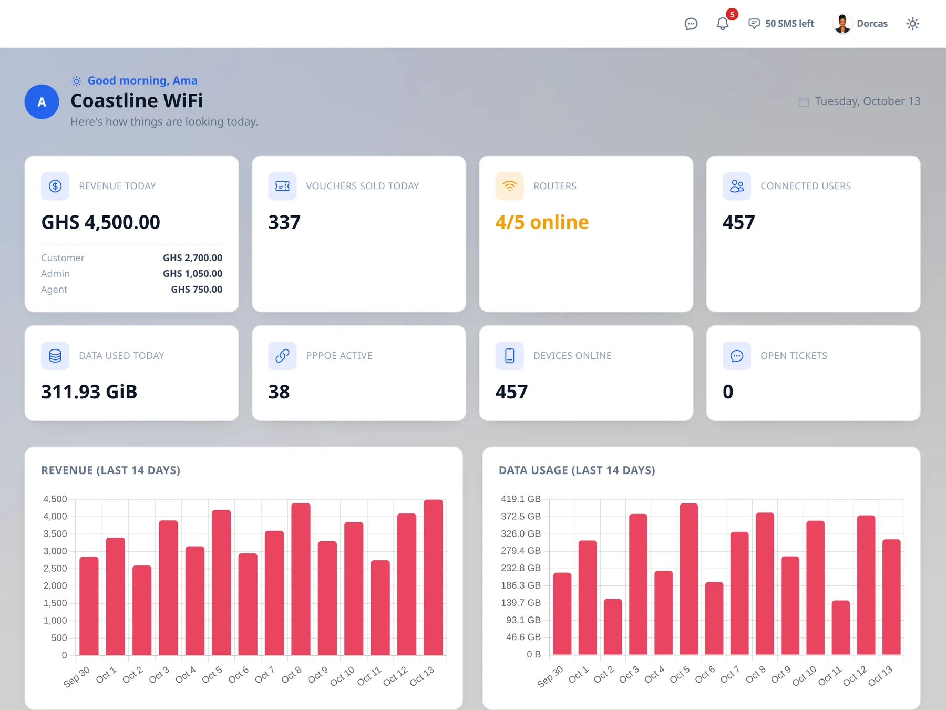The width and height of the screenshot is (946, 710).
Task: Click 'DATA USED TODAY' card label
Action: pos(121,356)
